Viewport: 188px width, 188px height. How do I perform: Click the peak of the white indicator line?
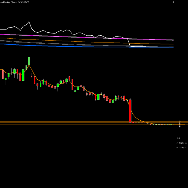pyautogui.click(x=29, y=22)
